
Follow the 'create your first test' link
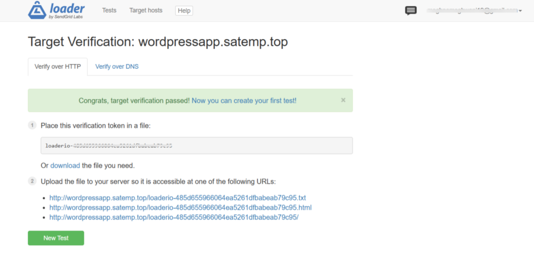pyautogui.click(x=244, y=101)
